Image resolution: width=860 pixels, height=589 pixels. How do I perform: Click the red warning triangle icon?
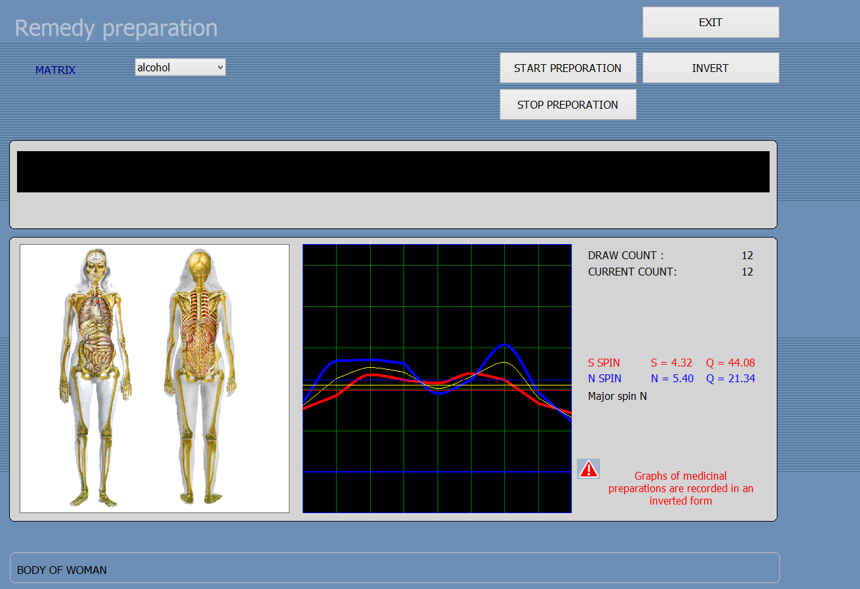point(589,469)
